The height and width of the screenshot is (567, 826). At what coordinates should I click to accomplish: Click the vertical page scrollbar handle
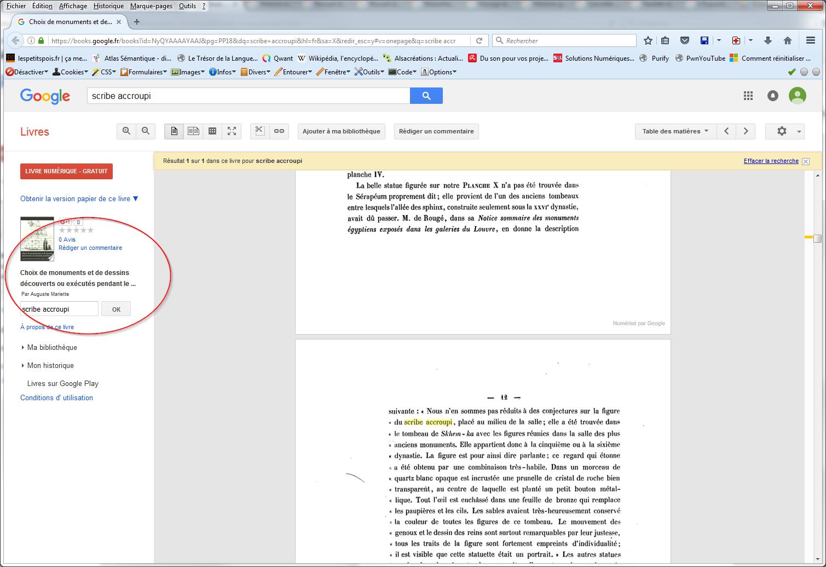(x=817, y=238)
